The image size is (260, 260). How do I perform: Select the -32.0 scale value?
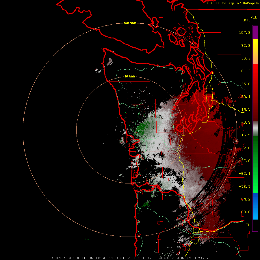click(x=245, y=148)
